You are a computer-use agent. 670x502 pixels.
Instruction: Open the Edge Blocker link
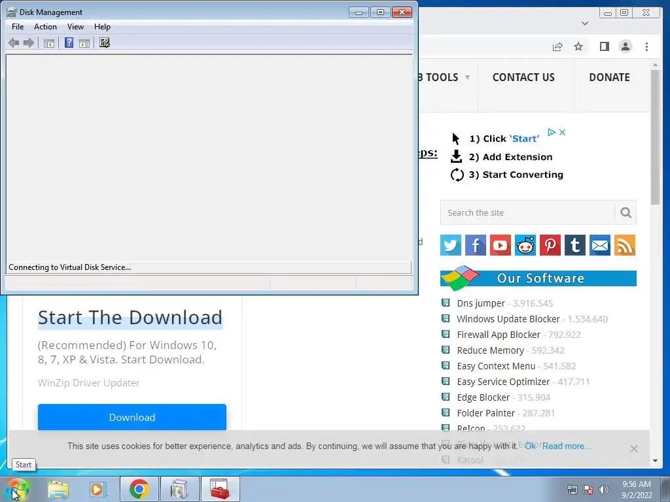point(483,397)
